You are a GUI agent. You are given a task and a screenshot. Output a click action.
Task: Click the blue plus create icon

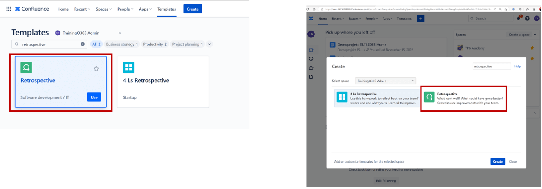421,18
